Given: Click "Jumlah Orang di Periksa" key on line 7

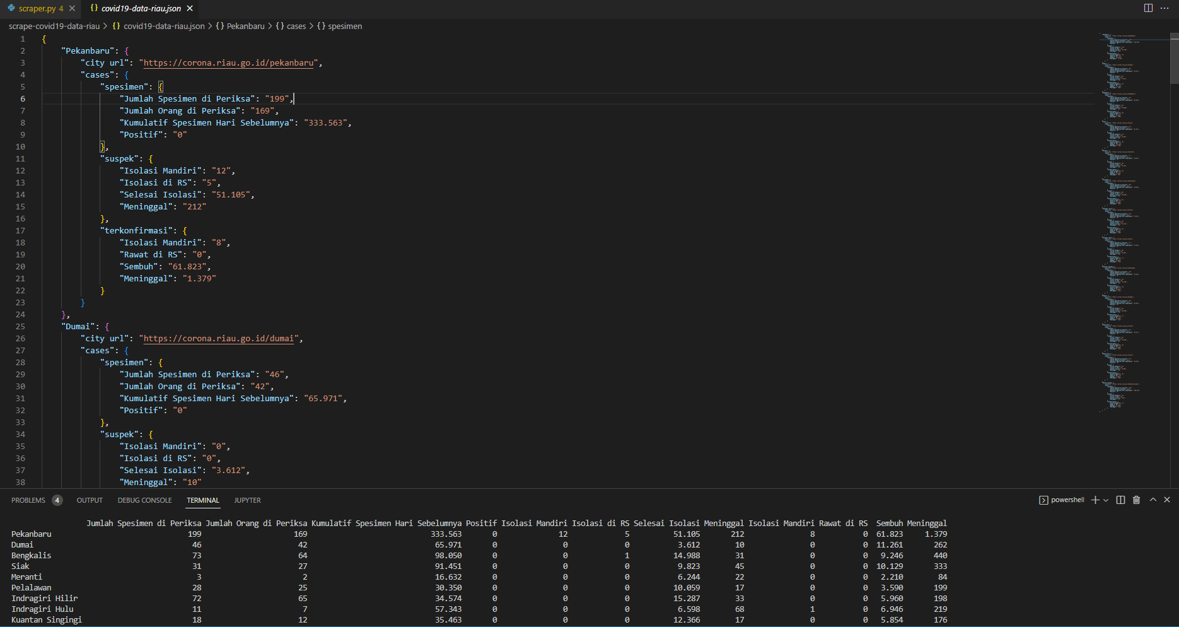Looking at the screenshot, I should click(180, 111).
